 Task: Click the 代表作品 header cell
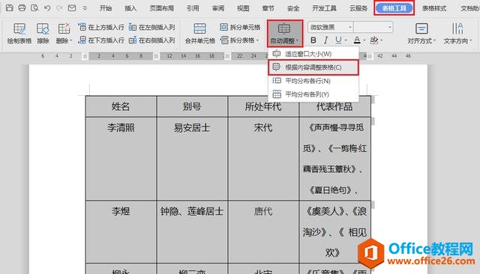pos(335,107)
